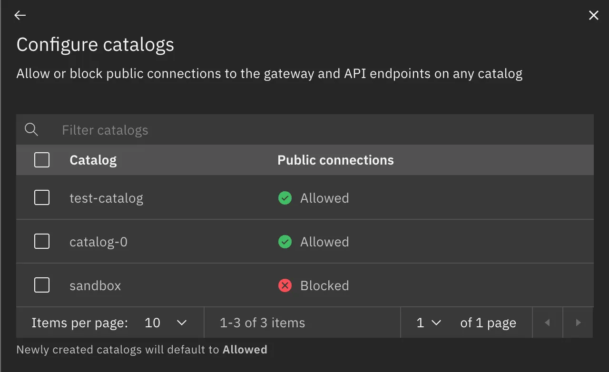The height and width of the screenshot is (372, 609).
Task: Click the back arrow icon
Action: 20,15
